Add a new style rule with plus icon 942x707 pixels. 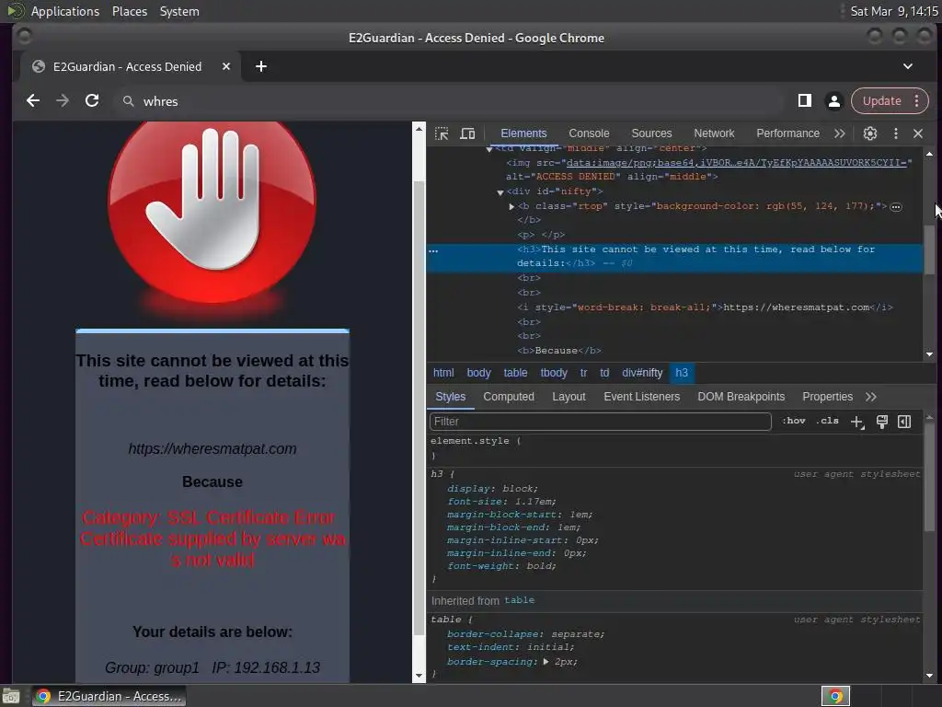857,422
